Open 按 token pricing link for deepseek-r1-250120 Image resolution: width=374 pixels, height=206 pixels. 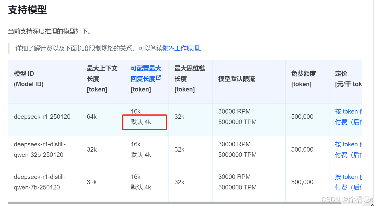pos(348,117)
